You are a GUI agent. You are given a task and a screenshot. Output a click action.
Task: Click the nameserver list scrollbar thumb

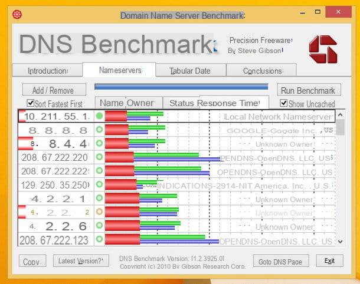coord(341,127)
